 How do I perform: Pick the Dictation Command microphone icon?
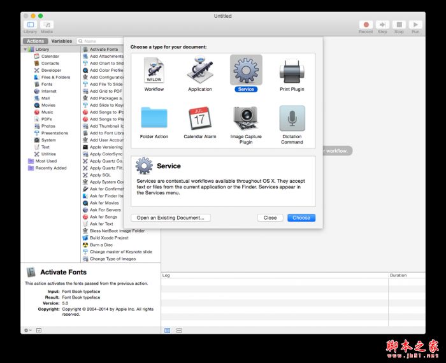click(x=292, y=118)
